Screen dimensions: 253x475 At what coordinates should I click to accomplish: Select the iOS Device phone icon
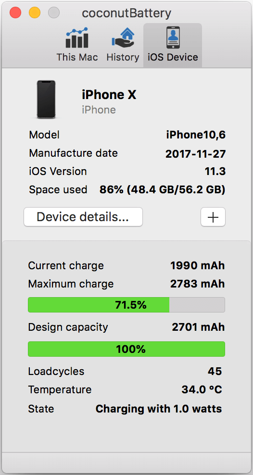(x=173, y=37)
